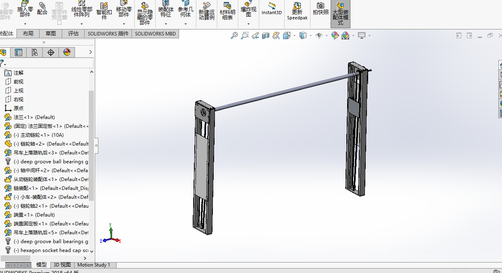Open the PropertyManager tab icon
This screenshot has height=273, width=502.
click(19, 52)
